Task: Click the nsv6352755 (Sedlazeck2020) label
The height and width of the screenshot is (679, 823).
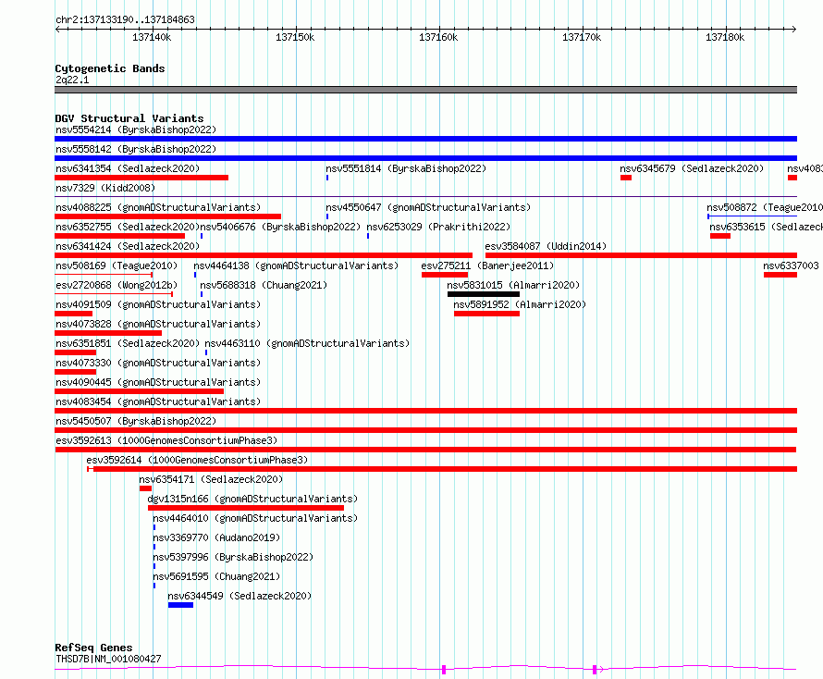Action: 128,227
